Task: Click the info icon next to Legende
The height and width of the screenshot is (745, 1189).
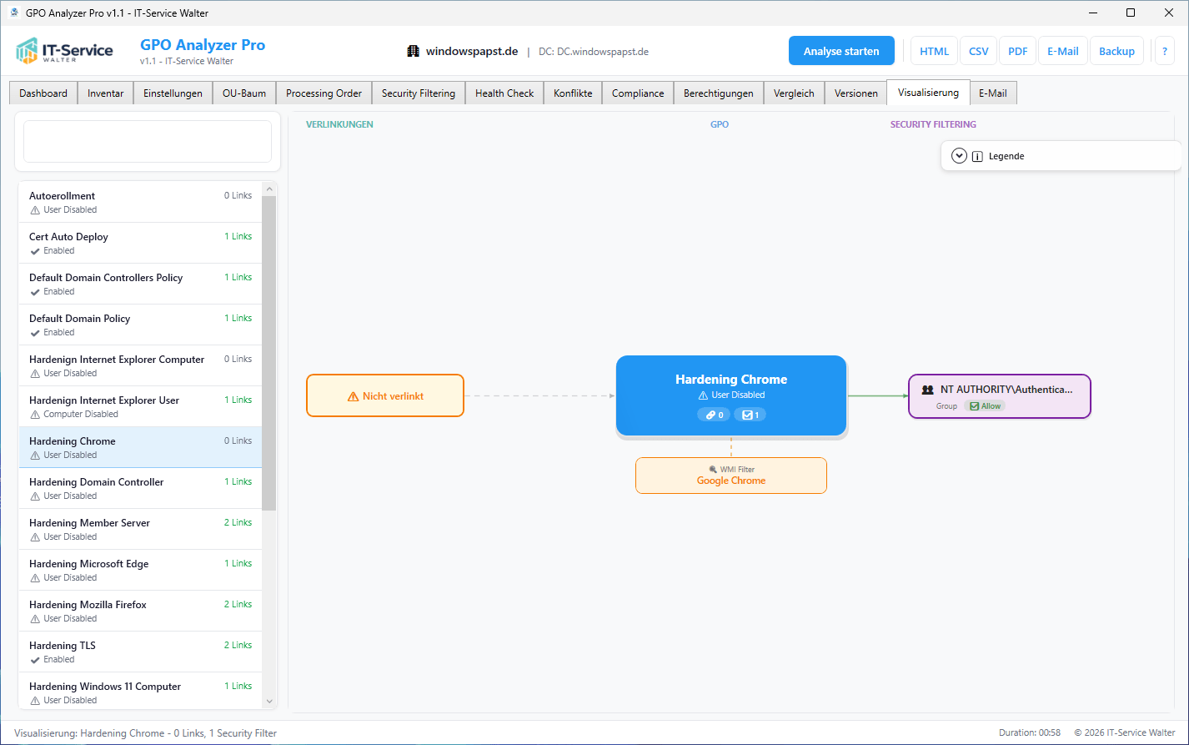Action: tap(977, 156)
